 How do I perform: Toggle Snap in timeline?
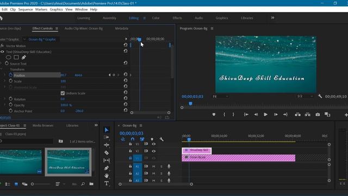tap(133, 139)
